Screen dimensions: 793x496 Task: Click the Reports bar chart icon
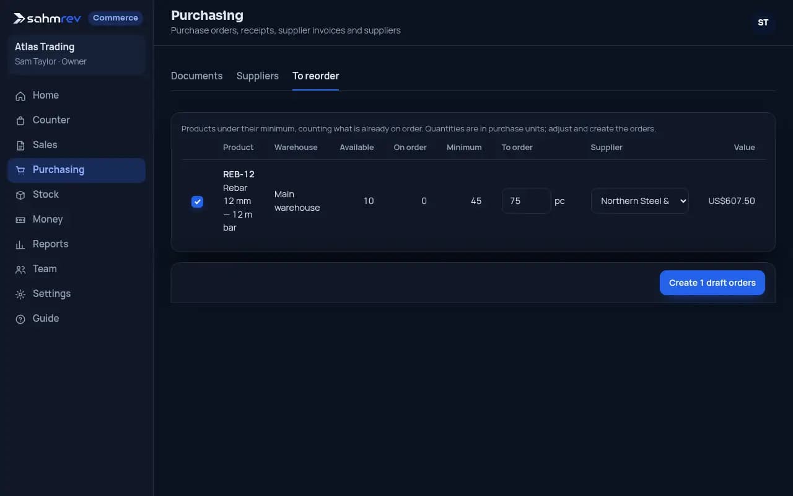point(20,244)
